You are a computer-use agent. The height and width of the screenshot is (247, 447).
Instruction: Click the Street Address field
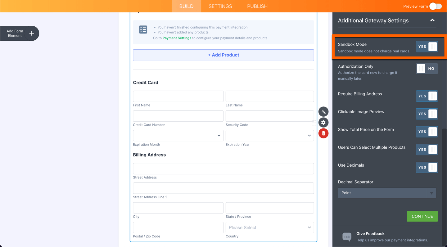click(x=223, y=168)
